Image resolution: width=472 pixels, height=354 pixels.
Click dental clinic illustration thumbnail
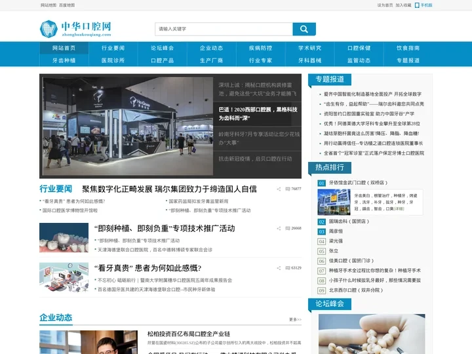point(64,277)
